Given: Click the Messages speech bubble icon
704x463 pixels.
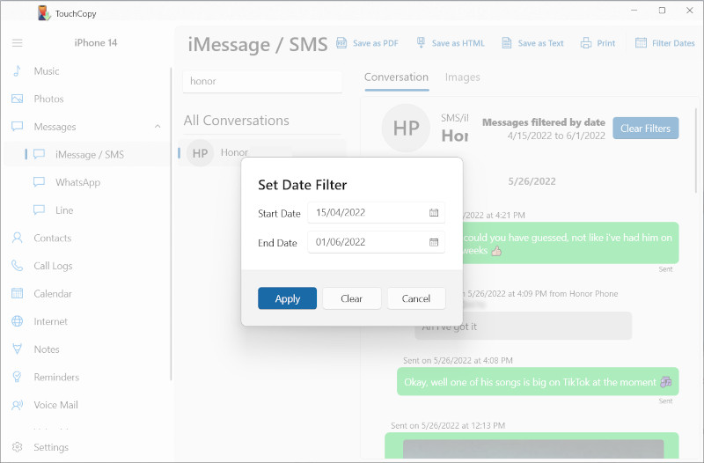Looking at the screenshot, I should click(17, 127).
